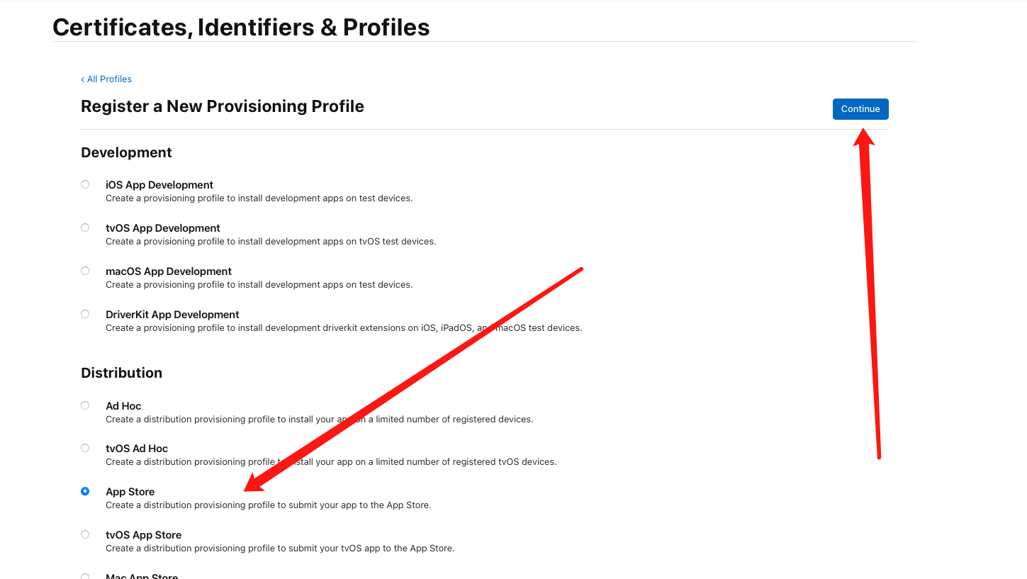Click the tvOS Ad Hoc label text
1027x579 pixels.
(x=137, y=449)
